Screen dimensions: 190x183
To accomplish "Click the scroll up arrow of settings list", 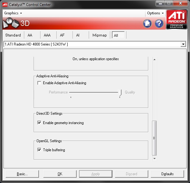I will [x=154, y=60].
